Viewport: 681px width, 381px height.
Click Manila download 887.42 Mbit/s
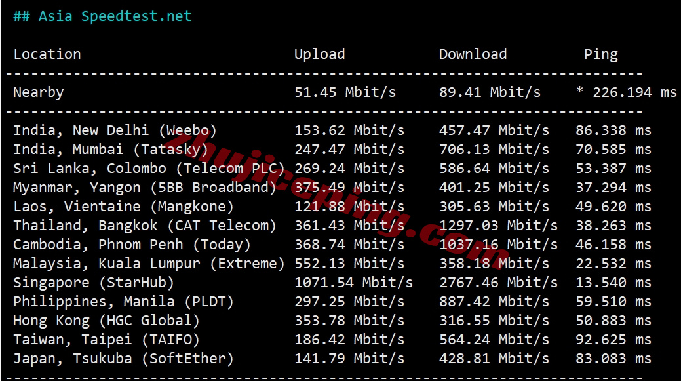[494, 302]
